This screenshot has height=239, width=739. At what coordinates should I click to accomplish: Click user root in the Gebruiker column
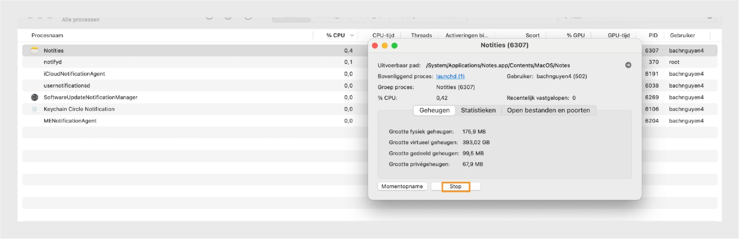click(674, 62)
